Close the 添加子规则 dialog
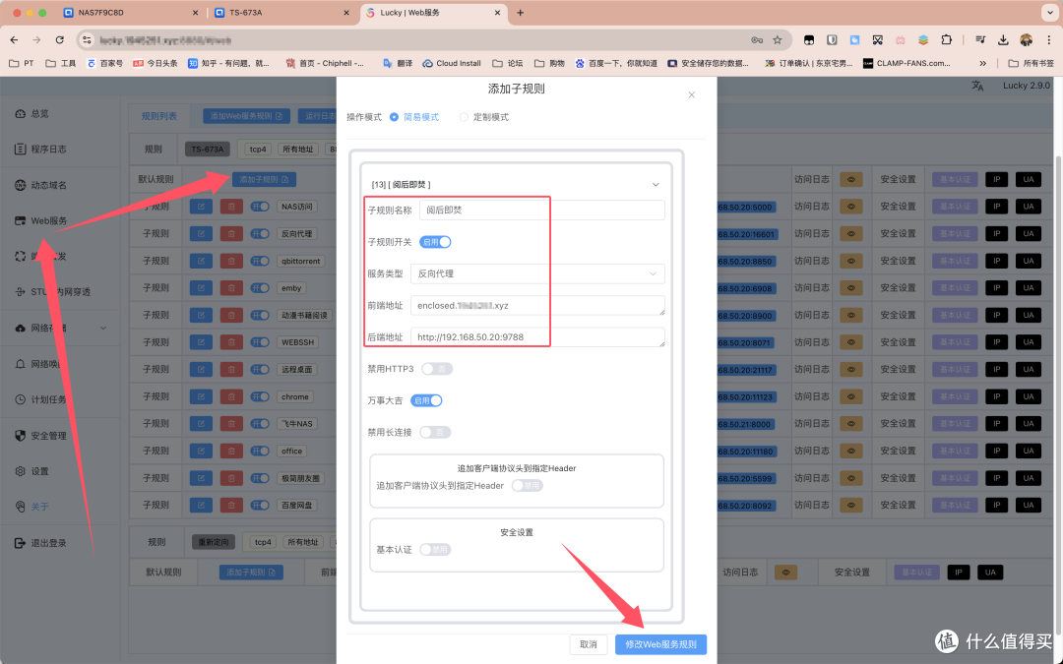The width and height of the screenshot is (1063, 664). pyautogui.click(x=692, y=94)
